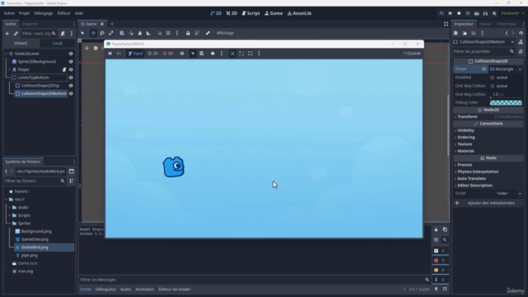Tick the One Way Collision Active checkbox
This screenshot has width=528, height=297.
click(493, 86)
